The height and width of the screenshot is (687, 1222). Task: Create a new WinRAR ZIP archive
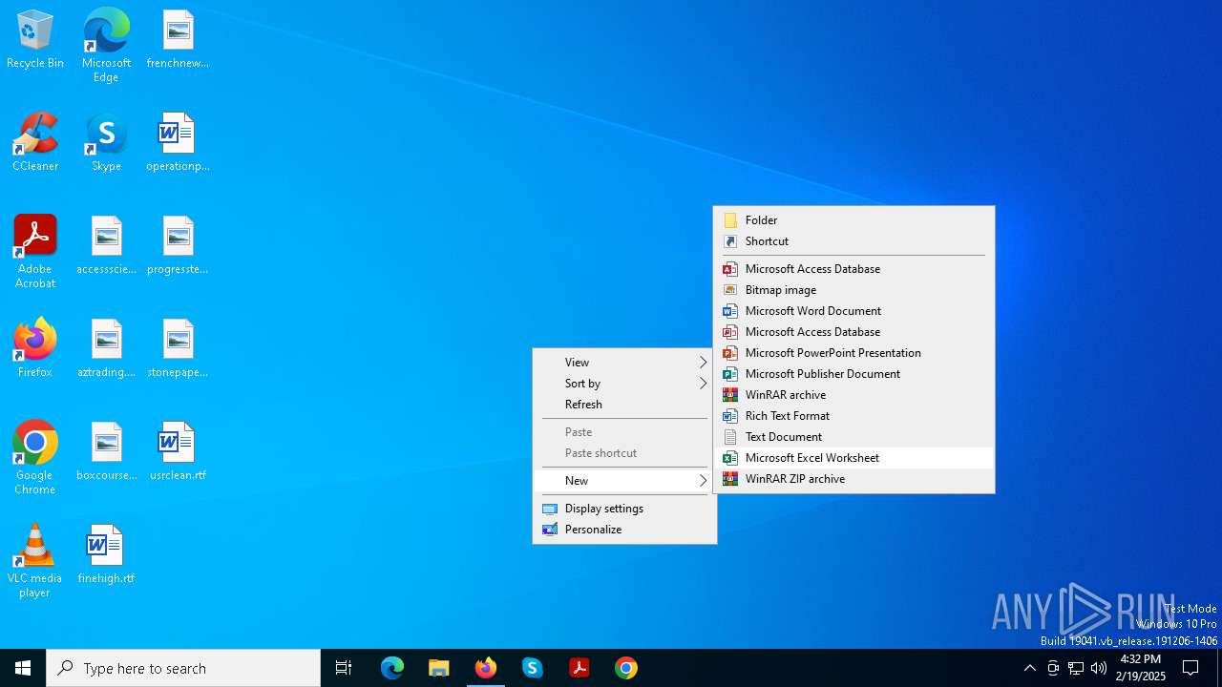coord(853,479)
